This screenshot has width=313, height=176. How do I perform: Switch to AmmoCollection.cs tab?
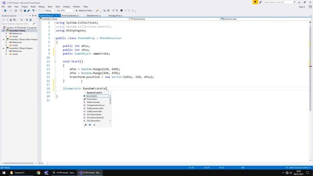point(70,16)
